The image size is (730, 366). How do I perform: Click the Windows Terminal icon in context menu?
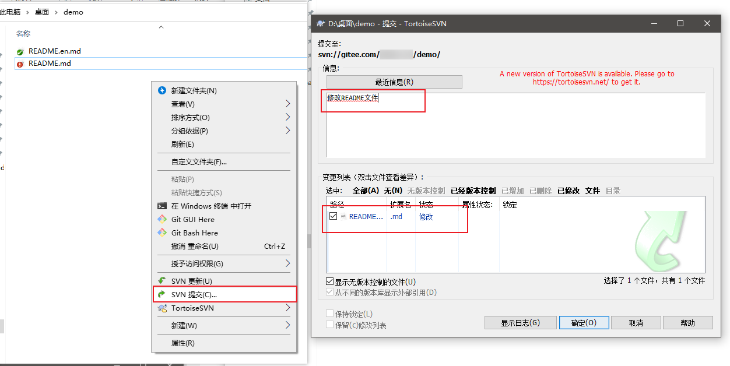pyautogui.click(x=162, y=206)
